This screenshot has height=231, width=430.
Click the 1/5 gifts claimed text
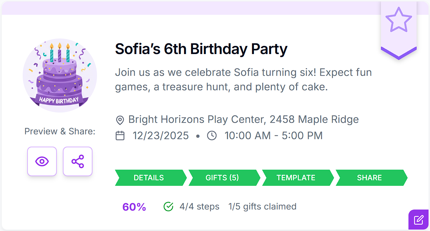coord(262,207)
